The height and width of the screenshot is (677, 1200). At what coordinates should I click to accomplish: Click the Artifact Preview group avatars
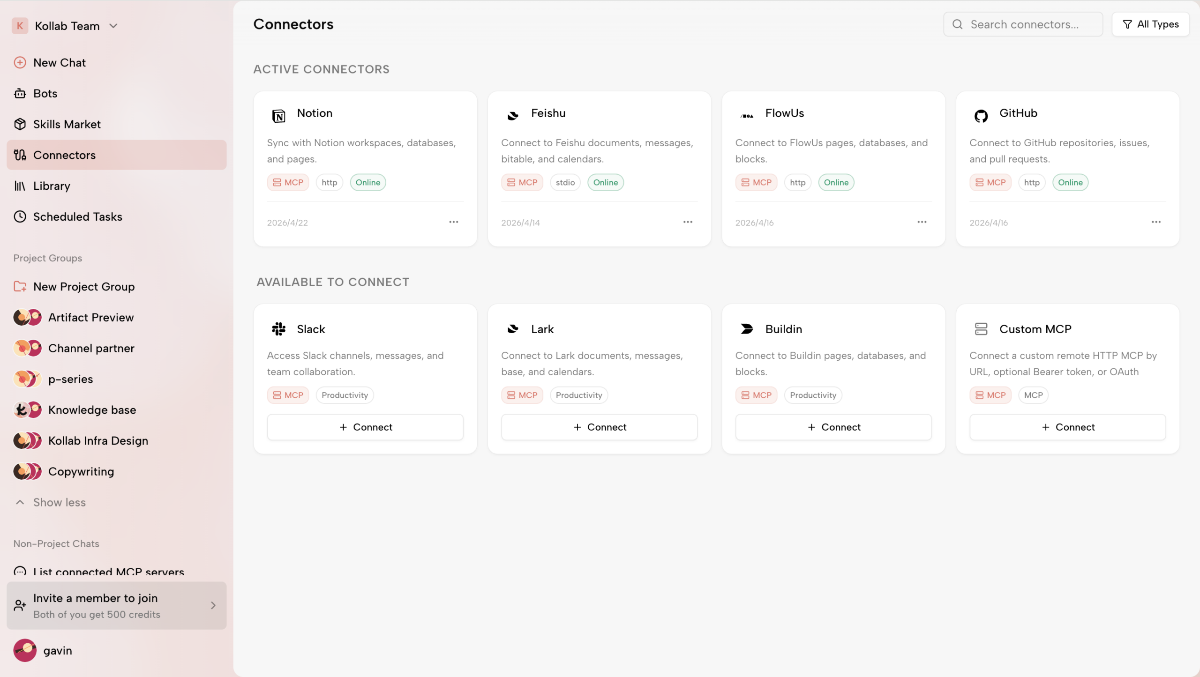[x=28, y=317]
